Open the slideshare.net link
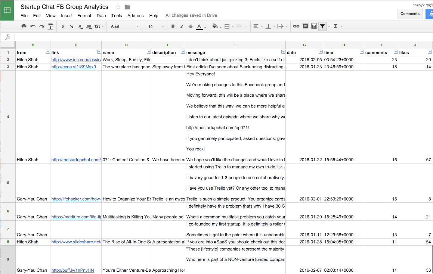433x274 pixels. coord(76,242)
